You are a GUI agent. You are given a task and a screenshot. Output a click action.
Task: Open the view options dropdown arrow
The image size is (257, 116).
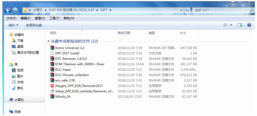coord(231,25)
